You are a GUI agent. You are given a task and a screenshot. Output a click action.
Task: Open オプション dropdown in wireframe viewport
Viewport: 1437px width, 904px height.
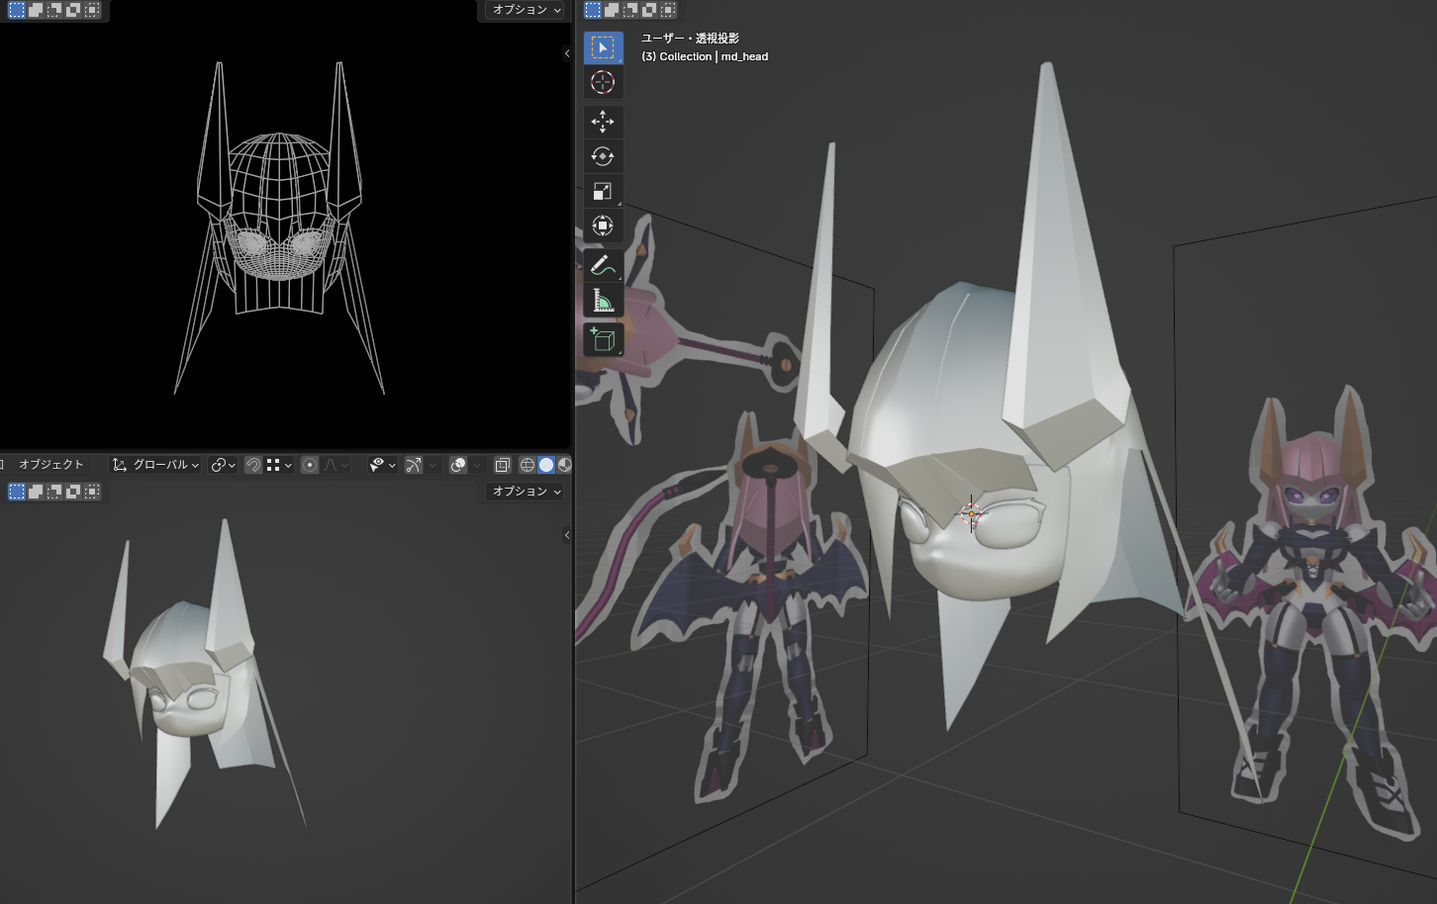click(526, 10)
